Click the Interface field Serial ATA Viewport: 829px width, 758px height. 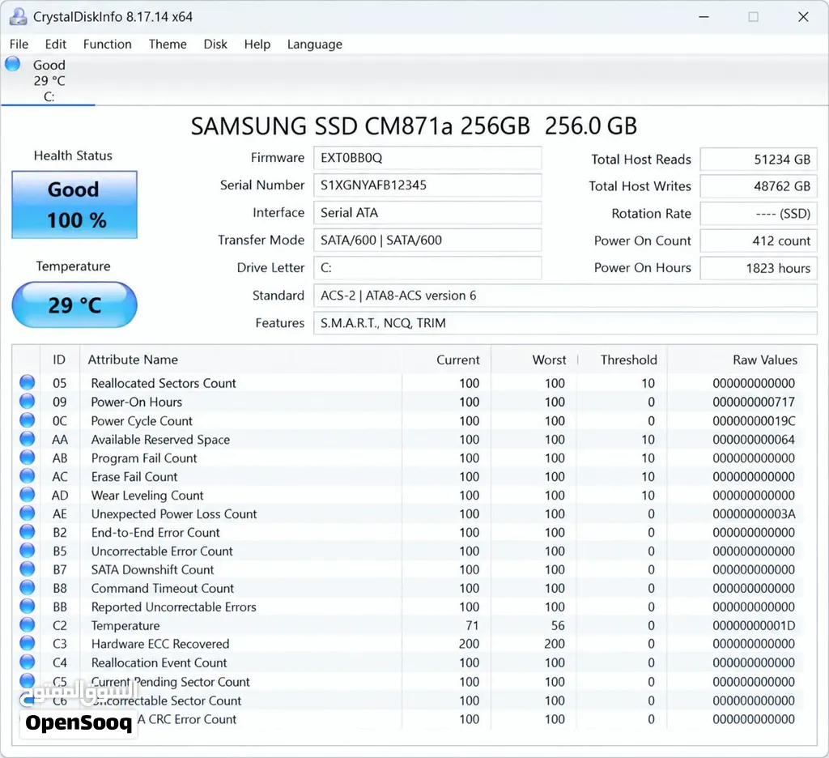coord(427,213)
